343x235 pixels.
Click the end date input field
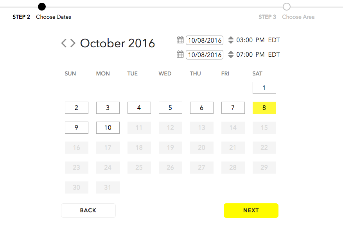[x=205, y=55]
